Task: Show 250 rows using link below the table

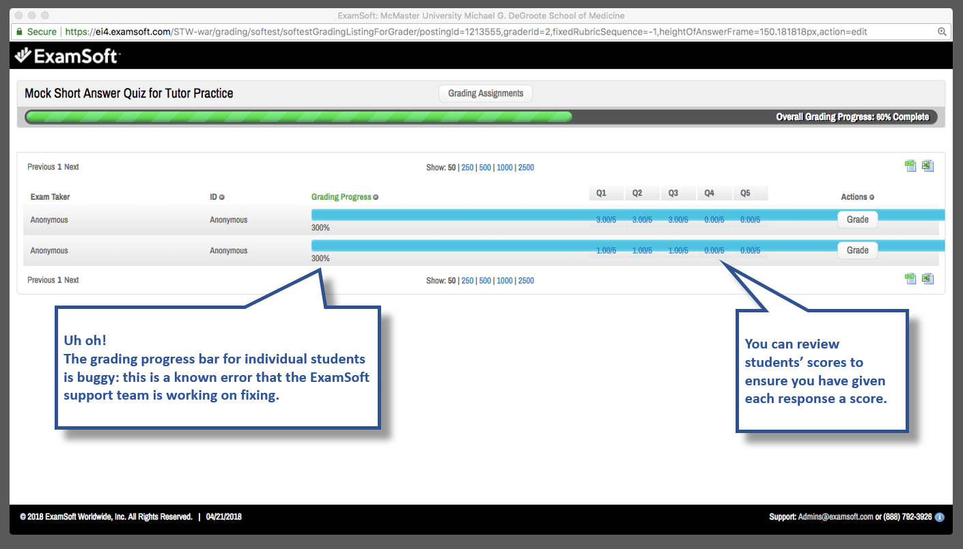Action: click(467, 281)
